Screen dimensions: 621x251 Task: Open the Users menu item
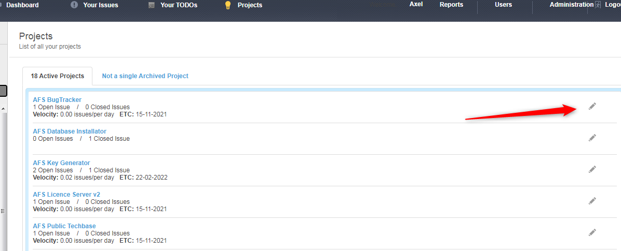(503, 5)
